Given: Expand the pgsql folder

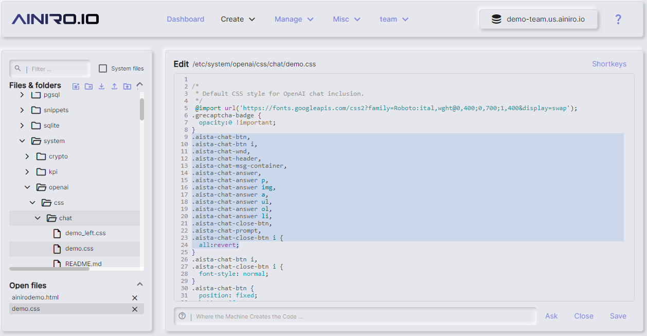Looking at the screenshot, I should tap(22, 95).
